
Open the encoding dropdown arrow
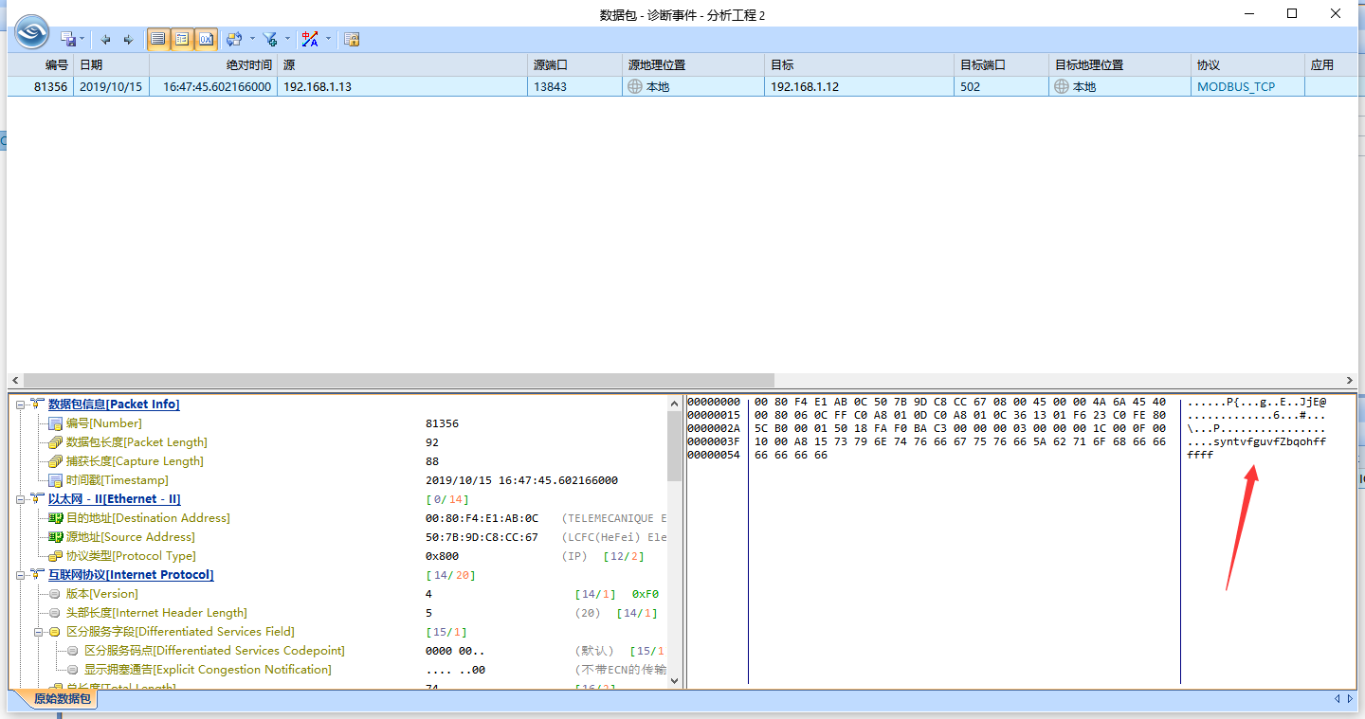[x=328, y=39]
